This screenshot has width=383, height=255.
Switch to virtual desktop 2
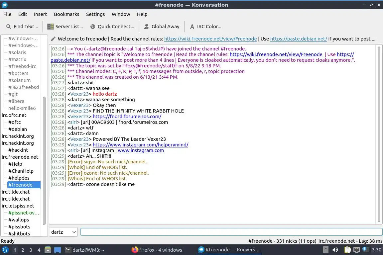(x=23, y=250)
